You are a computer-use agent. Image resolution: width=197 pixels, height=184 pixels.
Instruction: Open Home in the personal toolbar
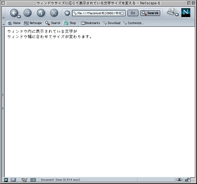(14, 23)
